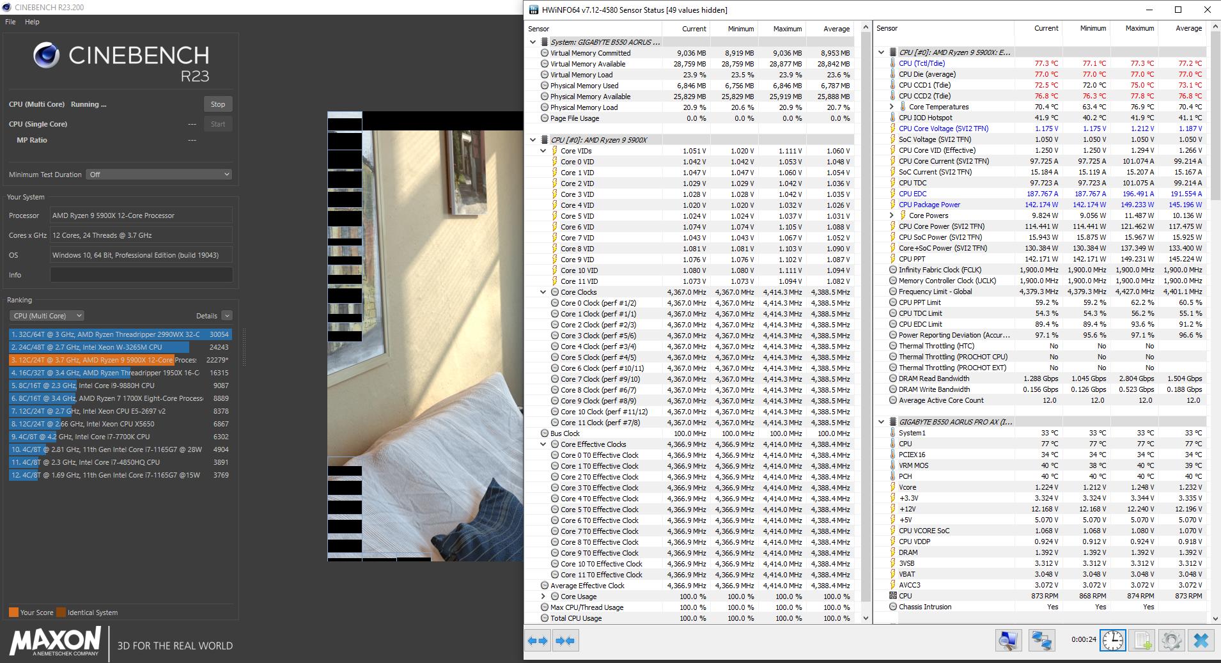Screen dimensions: 1221x663
Task: Click thermometer icon beside VRM MOS
Action: 893,465
